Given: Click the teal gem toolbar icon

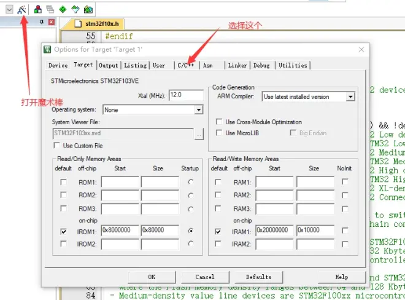Looking at the screenshot, I should click(x=75, y=10).
